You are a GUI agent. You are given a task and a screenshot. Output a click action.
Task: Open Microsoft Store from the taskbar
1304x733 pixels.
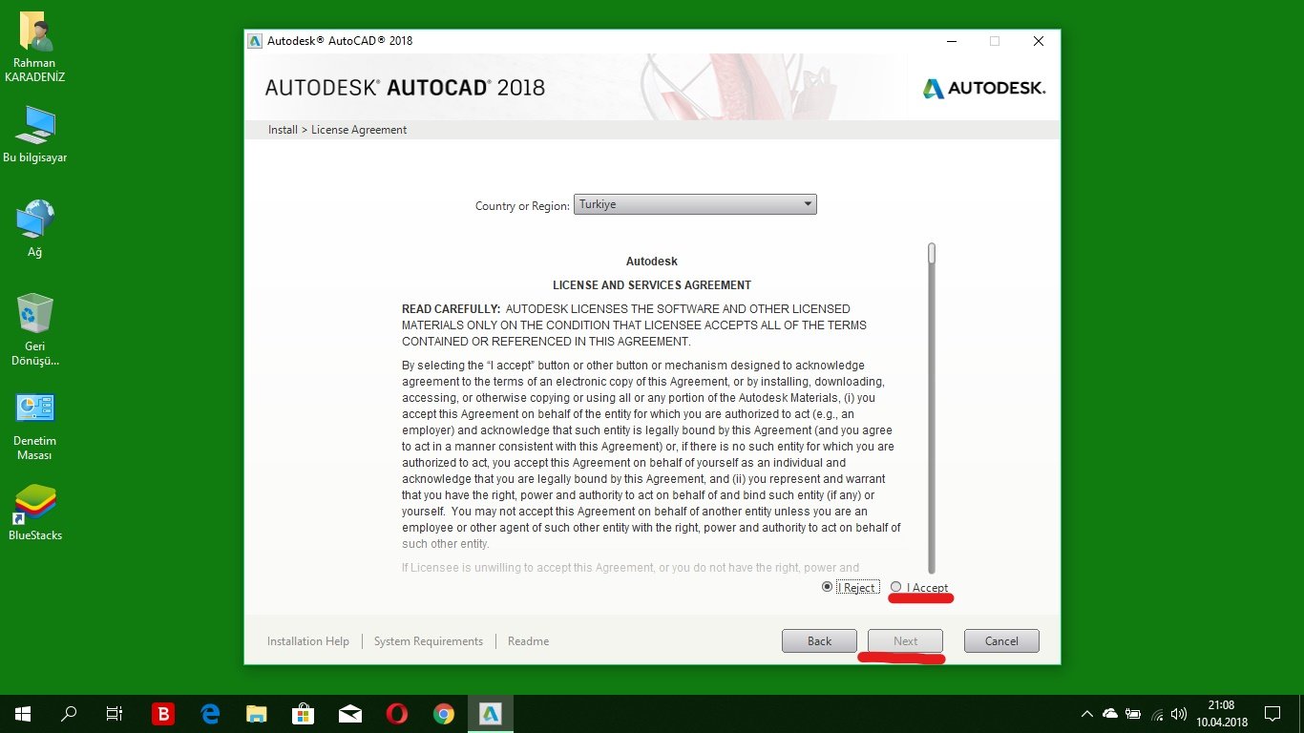(x=304, y=714)
